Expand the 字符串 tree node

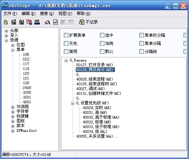13,112
